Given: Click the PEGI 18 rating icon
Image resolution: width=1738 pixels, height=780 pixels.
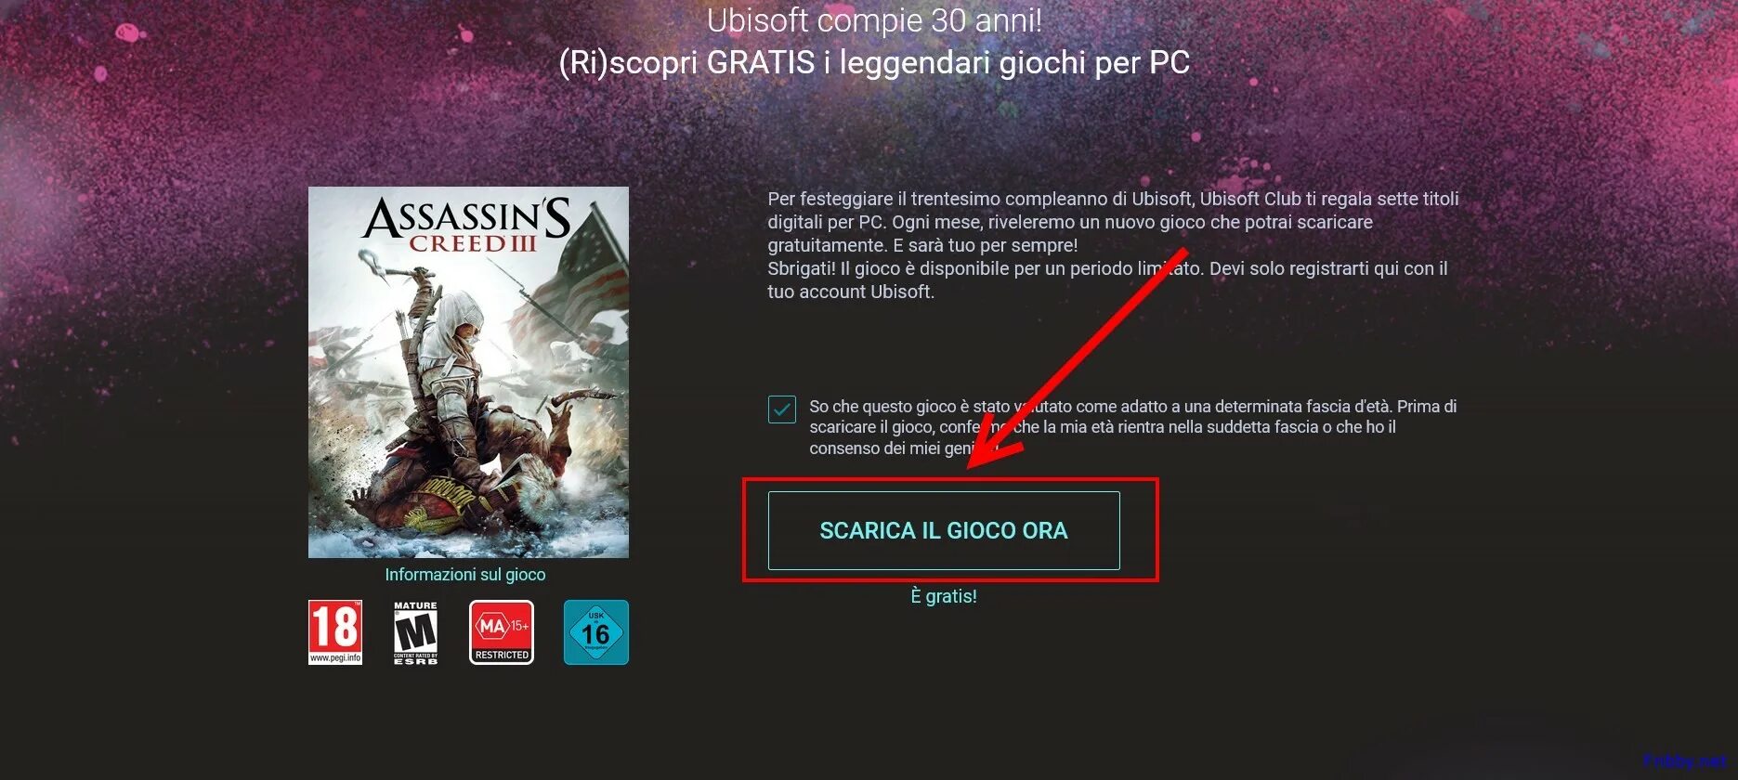Looking at the screenshot, I should [335, 632].
